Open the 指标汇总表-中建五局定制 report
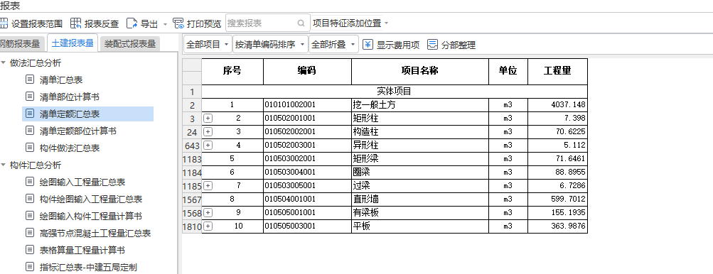The image size is (713, 274). 88,267
